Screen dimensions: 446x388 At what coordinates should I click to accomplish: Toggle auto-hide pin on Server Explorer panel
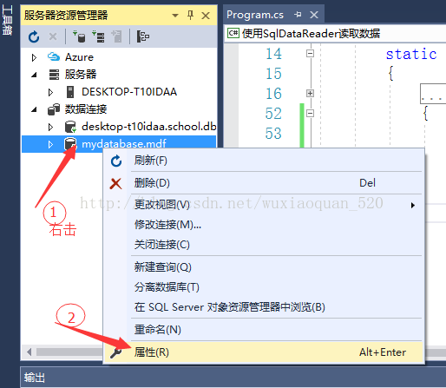pos(190,15)
